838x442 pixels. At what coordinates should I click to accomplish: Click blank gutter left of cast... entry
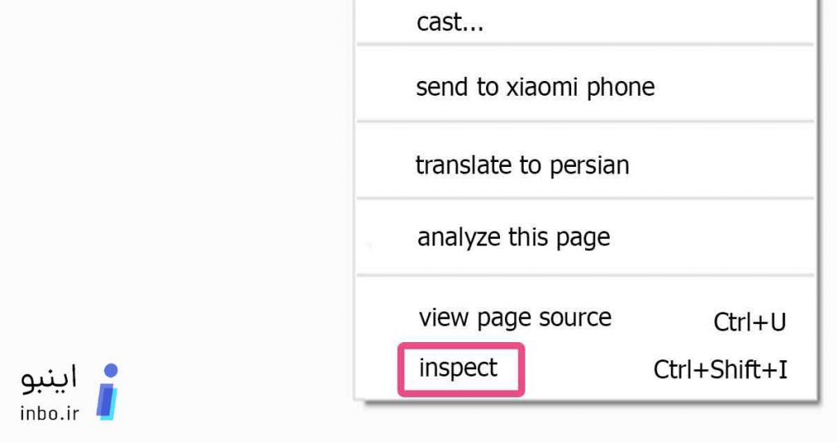(386, 22)
